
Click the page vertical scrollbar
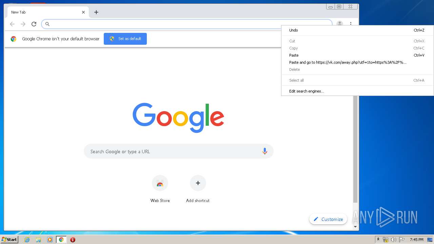click(355, 149)
